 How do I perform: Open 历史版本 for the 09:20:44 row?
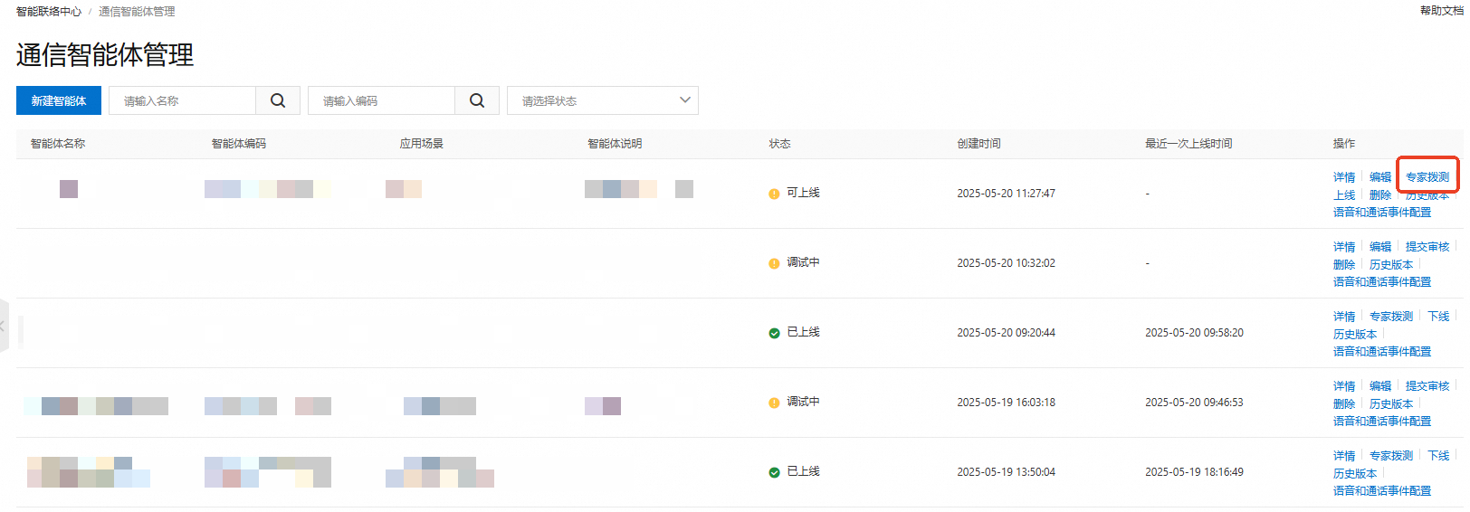point(1355,335)
